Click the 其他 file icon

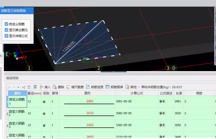coord(127,87)
